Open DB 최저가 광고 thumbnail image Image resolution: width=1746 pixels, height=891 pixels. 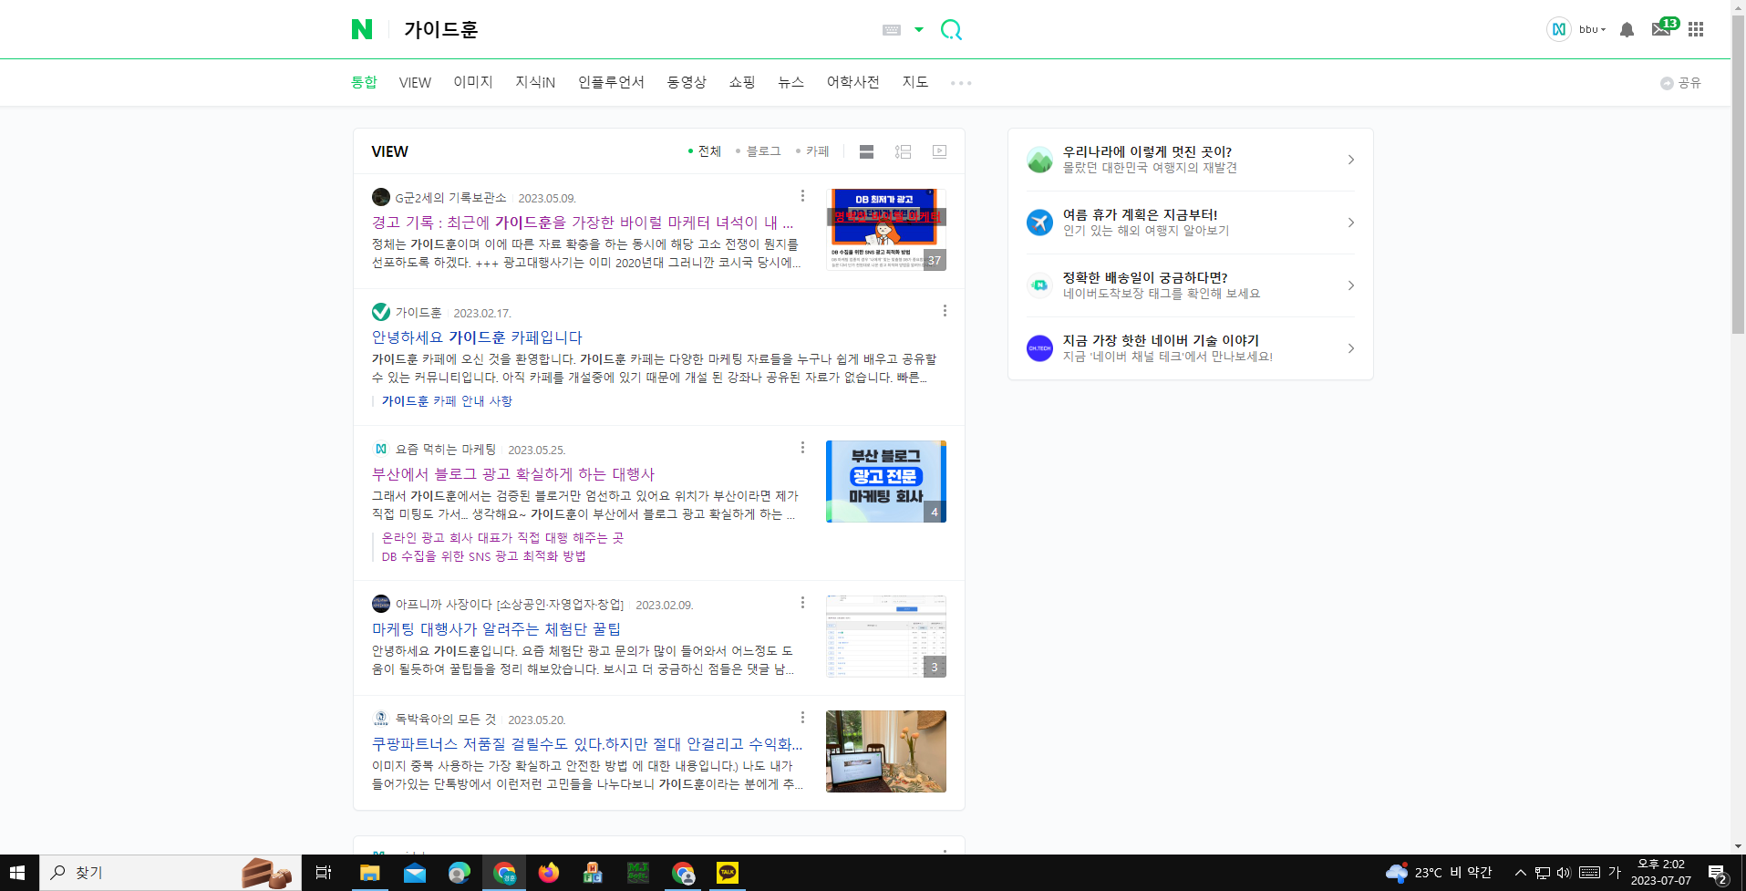(886, 230)
